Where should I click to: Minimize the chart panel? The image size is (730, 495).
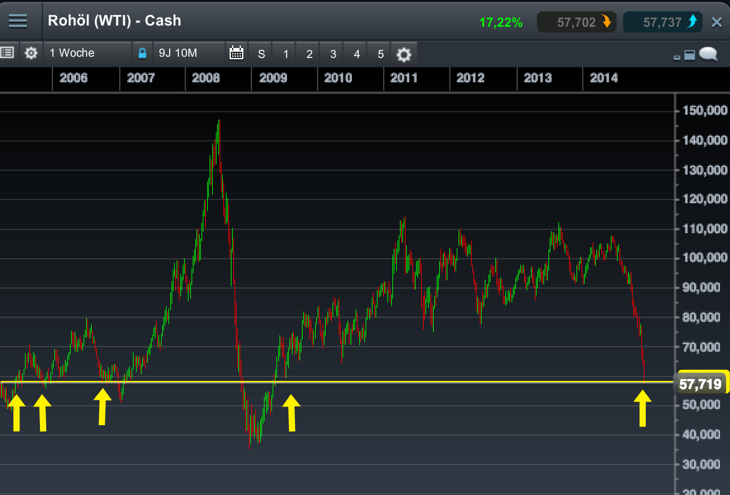click(x=677, y=57)
